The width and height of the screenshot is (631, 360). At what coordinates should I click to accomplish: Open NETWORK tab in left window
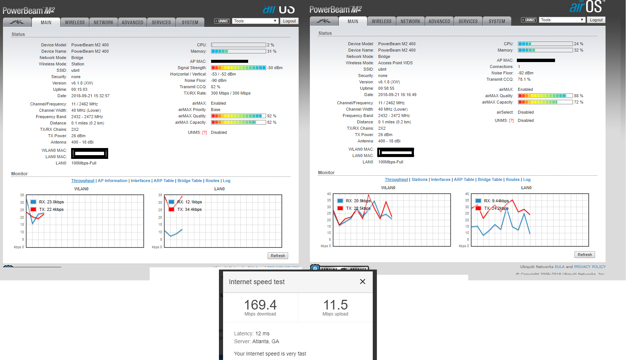click(x=104, y=22)
